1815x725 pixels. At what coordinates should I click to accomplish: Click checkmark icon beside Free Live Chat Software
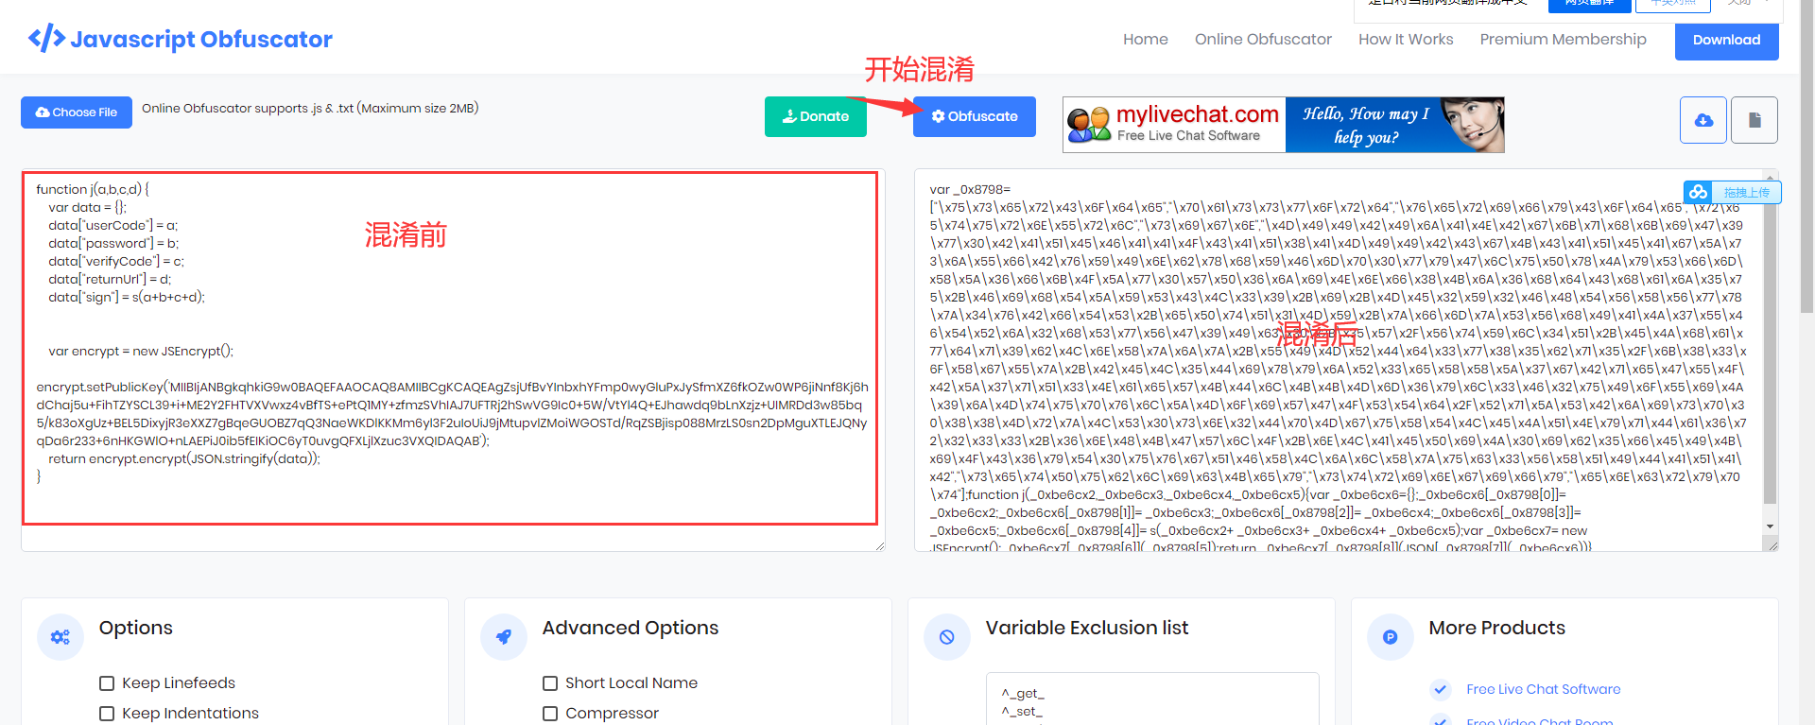1441,689
